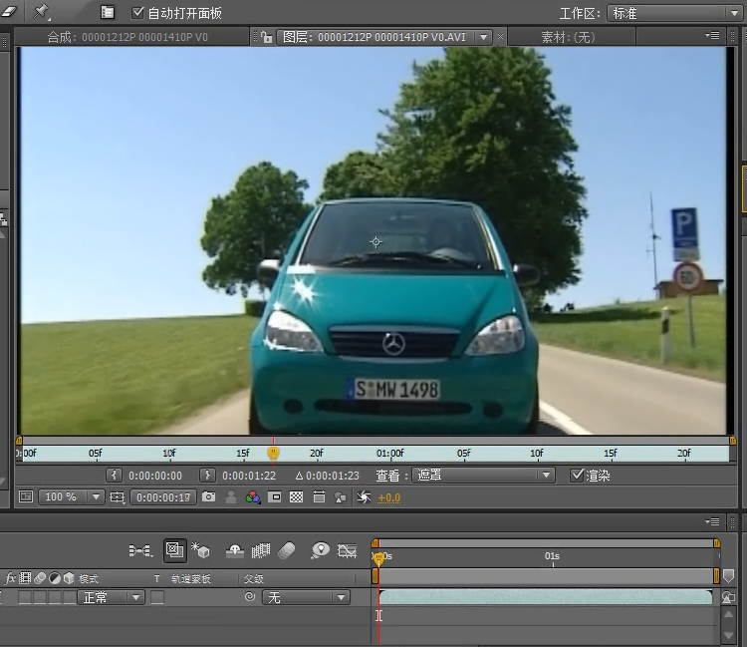Toggle hide shy layers icon

tap(234, 551)
